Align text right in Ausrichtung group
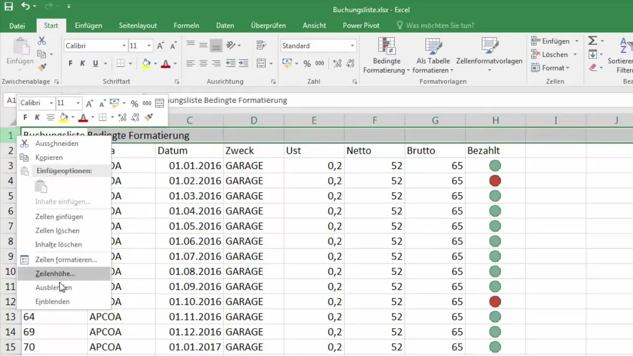The image size is (633, 356). (x=216, y=63)
